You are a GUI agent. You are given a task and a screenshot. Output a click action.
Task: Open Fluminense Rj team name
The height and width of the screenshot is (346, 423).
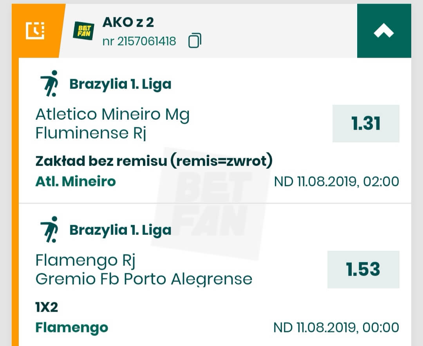tap(91, 133)
